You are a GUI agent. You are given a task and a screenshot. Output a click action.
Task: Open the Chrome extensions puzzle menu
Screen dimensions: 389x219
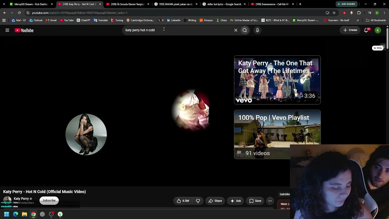(359, 13)
